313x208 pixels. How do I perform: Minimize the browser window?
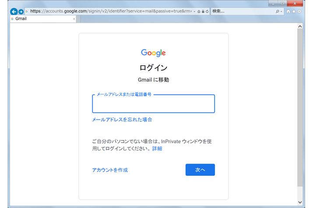click(273, 3)
